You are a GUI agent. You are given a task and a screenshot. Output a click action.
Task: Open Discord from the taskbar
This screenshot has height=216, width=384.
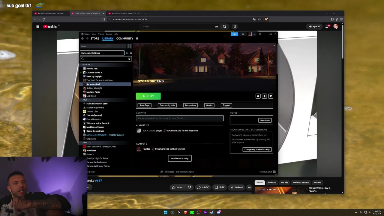tap(219, 212)
